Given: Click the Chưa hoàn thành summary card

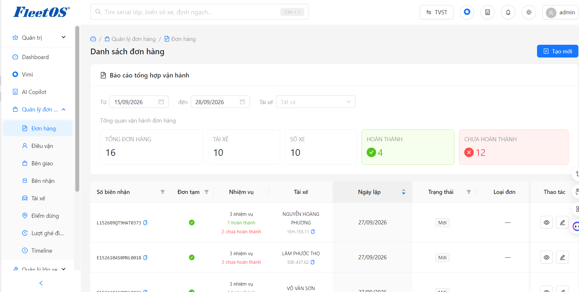Looking at the screenshot, I should click(514, 147).
